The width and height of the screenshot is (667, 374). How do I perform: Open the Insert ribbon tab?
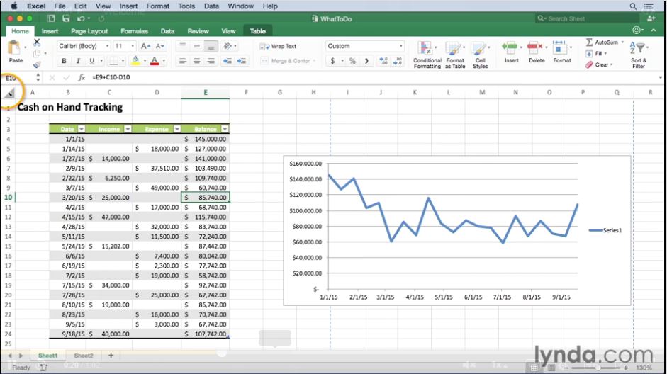(50, 31)
